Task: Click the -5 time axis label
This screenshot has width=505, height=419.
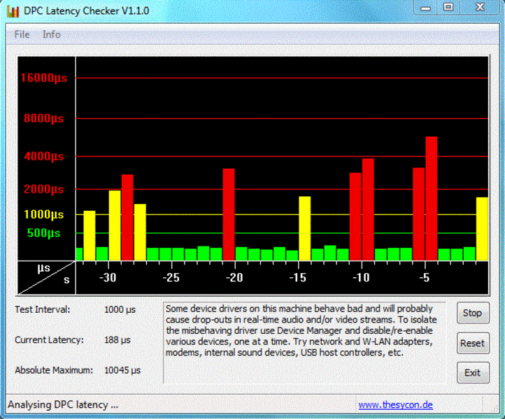Action: [x=425, y=277]
